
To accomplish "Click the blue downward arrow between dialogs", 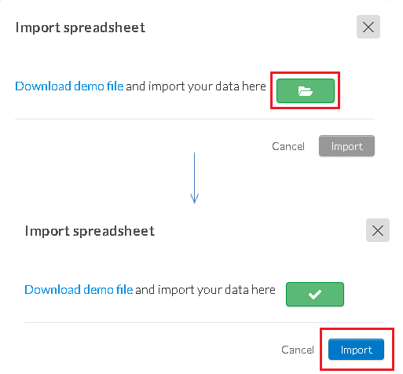I will coord(194,178).
